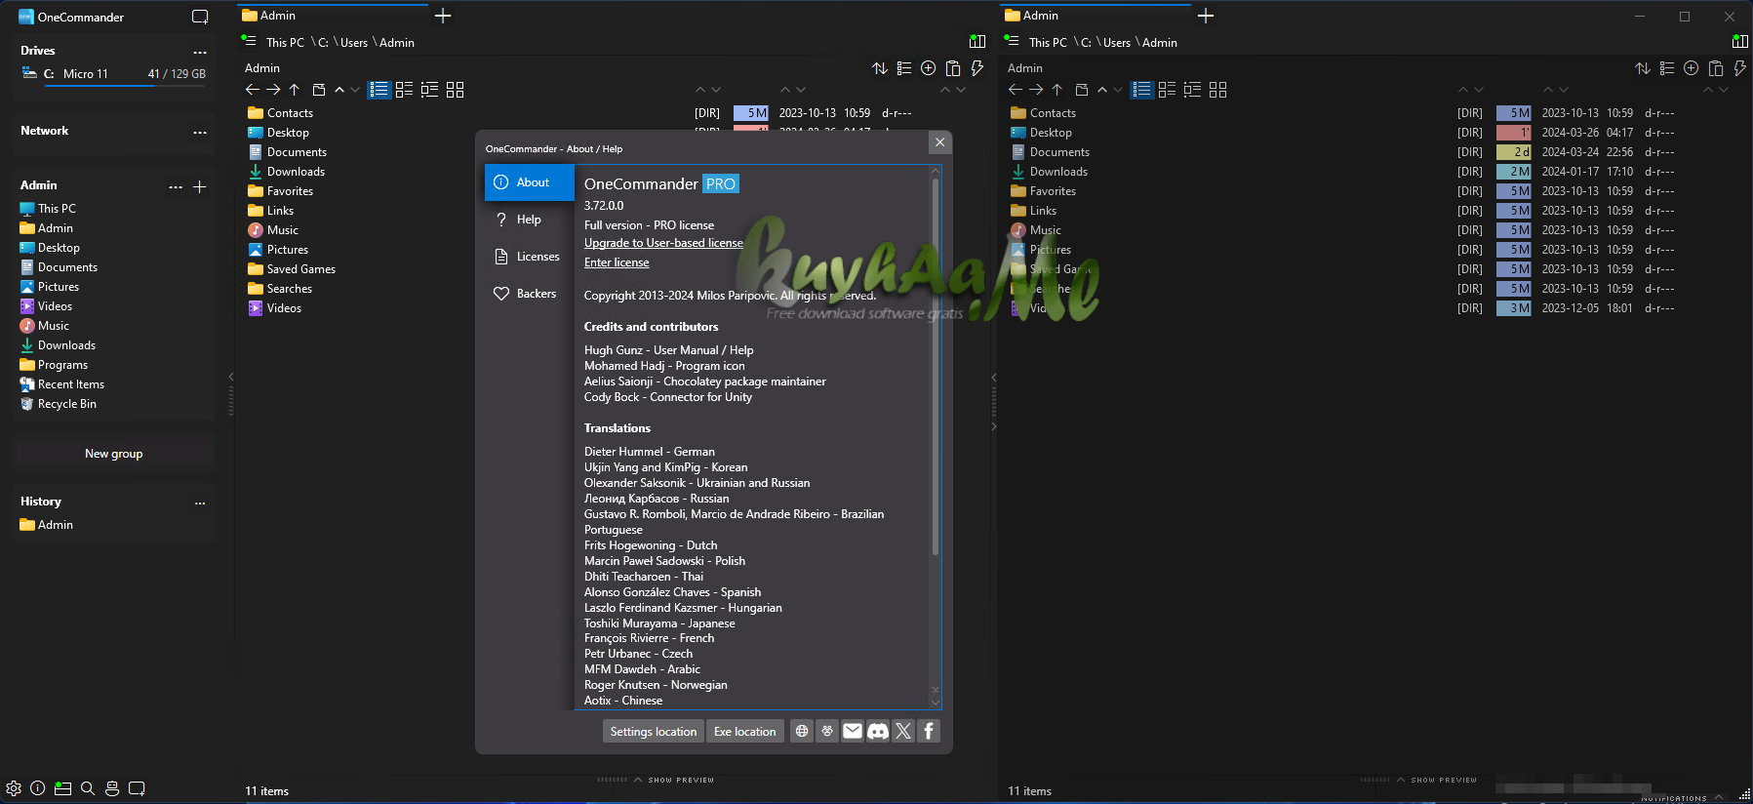This screenshot has height=804, width=1753.
Task: Click the Enter license link
Action: [x=617, y=262]
